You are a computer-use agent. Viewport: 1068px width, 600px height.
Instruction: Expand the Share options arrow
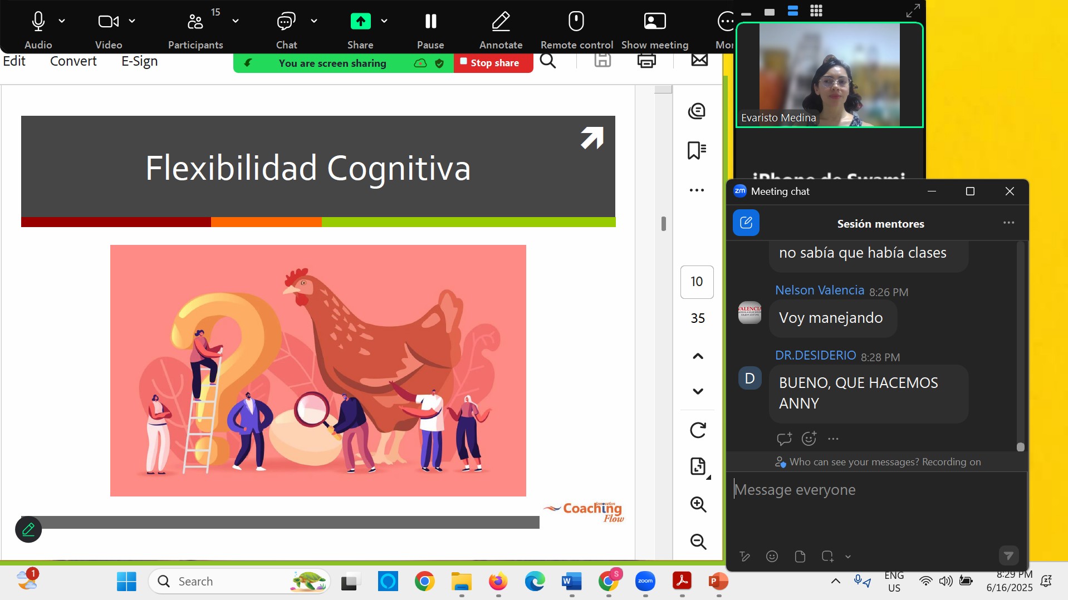(384, 21)
